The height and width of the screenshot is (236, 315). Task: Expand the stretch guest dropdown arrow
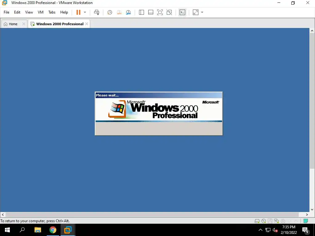pos(202,12)
